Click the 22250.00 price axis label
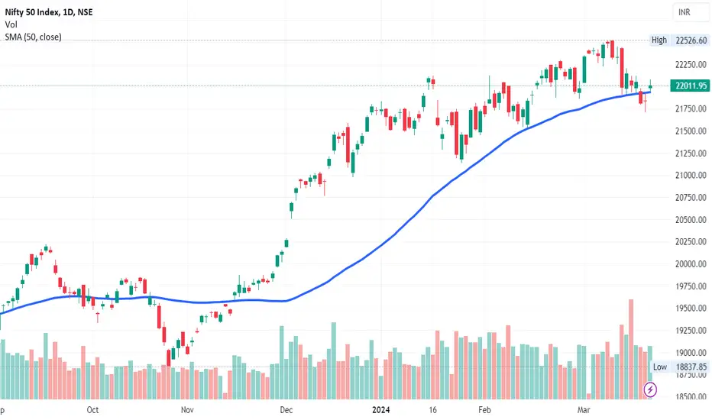 click(x=691, y=64)
